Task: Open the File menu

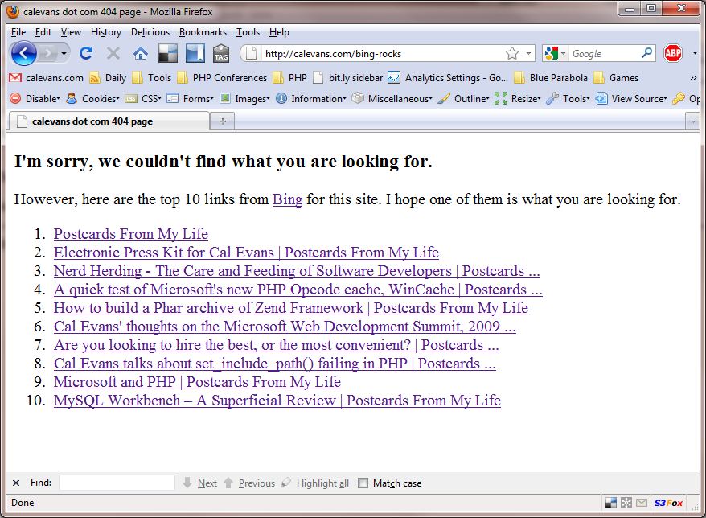Action: click(x=18, y=32)
